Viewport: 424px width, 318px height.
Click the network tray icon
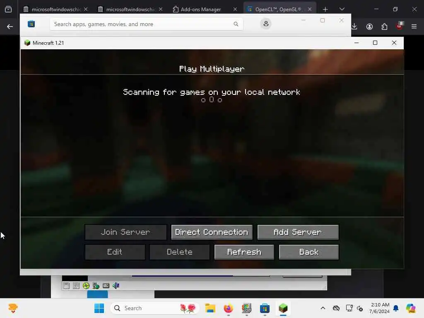pos(349,308)
